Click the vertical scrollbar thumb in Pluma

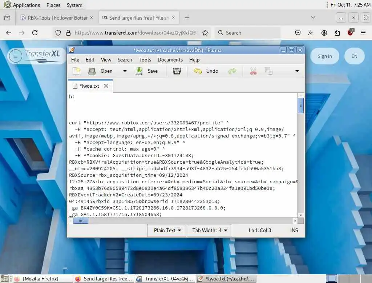[300, 105]
